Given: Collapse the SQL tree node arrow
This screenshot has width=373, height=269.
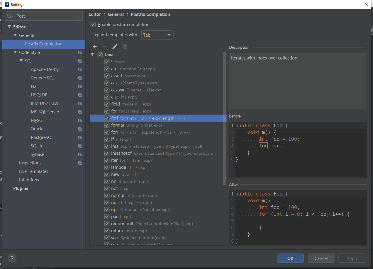Looking at the screenshot, I should (x=21, y=61).
